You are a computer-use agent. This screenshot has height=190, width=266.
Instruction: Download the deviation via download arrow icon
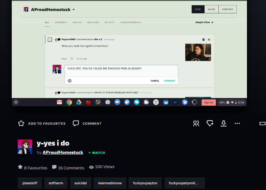(223, 123)
